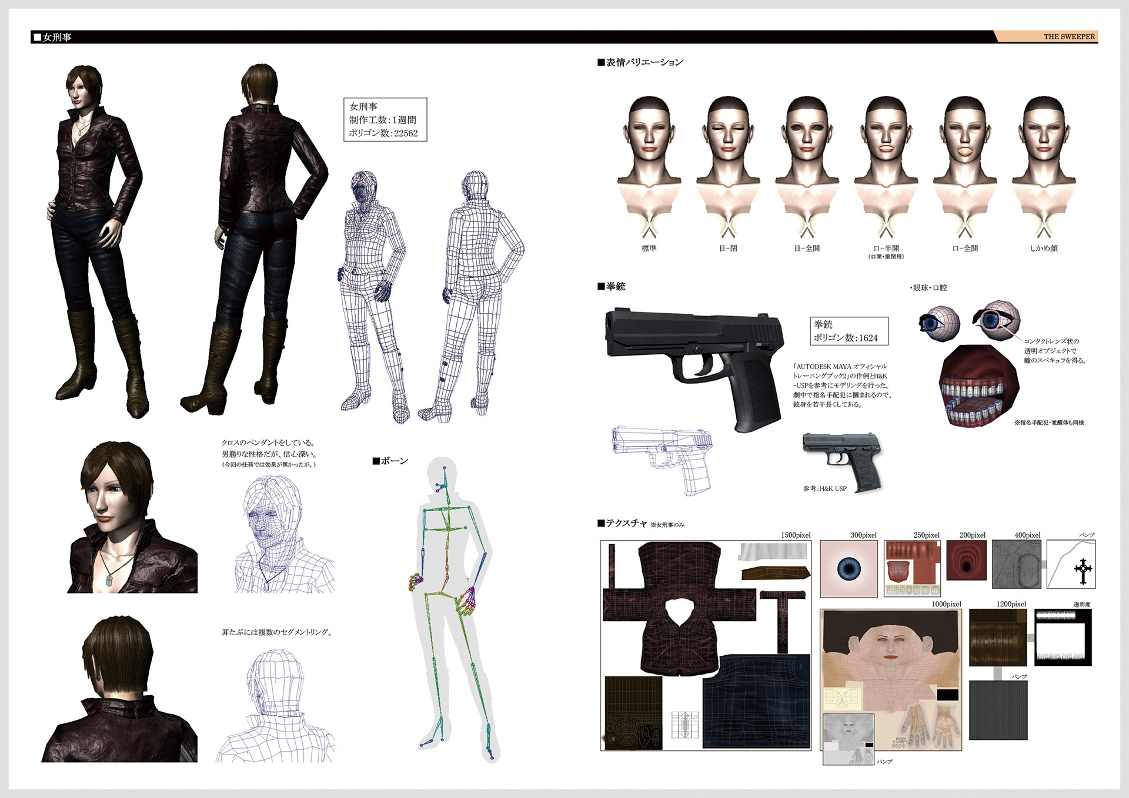Image resolution: width=1129 pixels, height=798 pixels.
Task: Select the hair transparency mask texture
Action: coord(1062,637)
